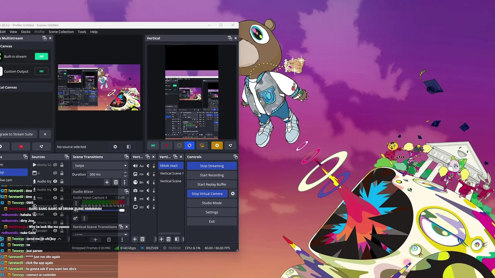Show the hidden ai source

pyautogui.click(x=55, y=173)
